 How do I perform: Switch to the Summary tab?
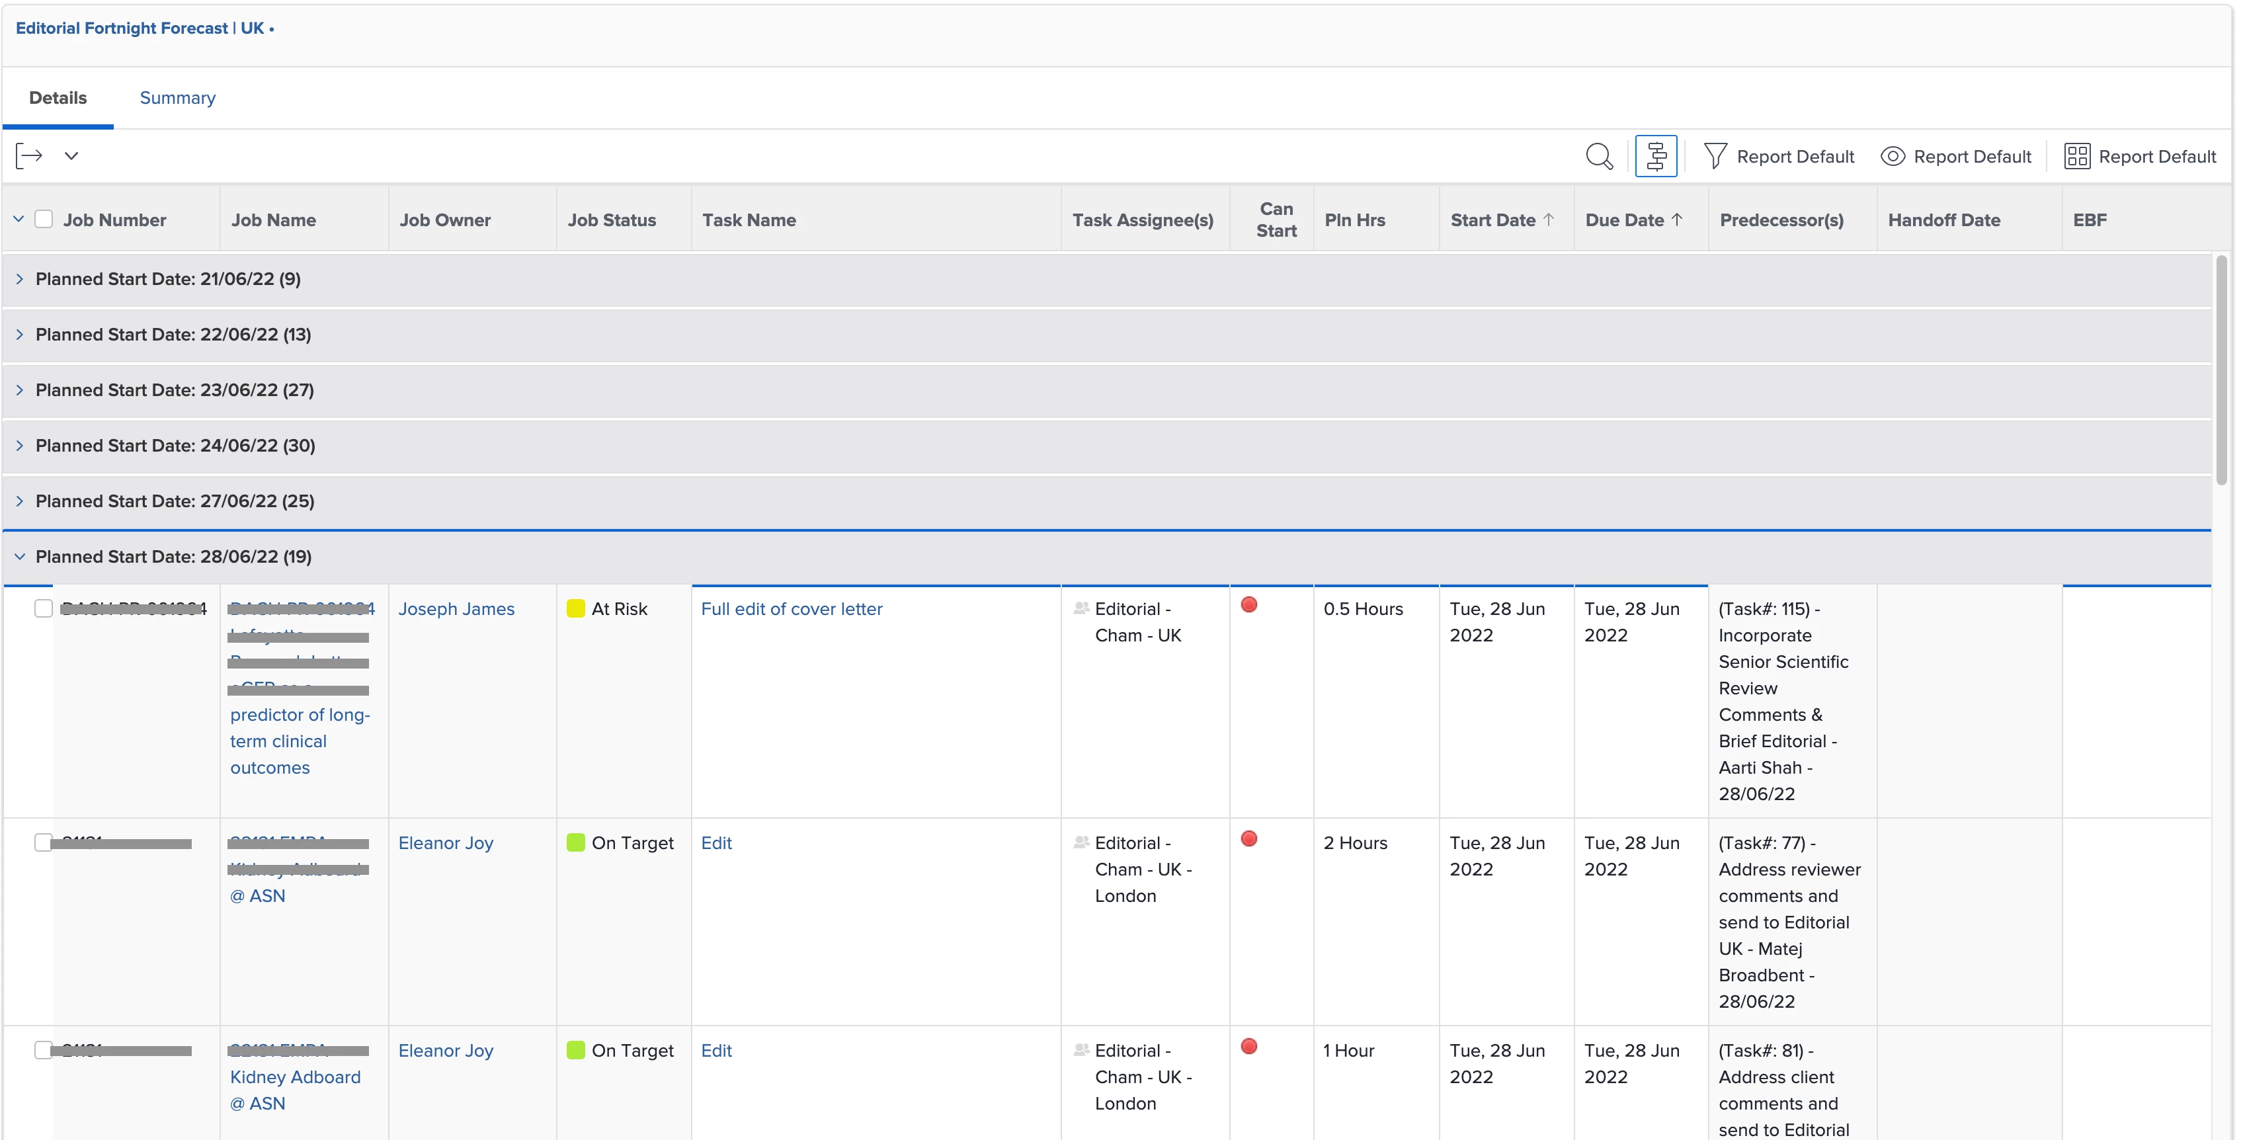coord(178,98)
